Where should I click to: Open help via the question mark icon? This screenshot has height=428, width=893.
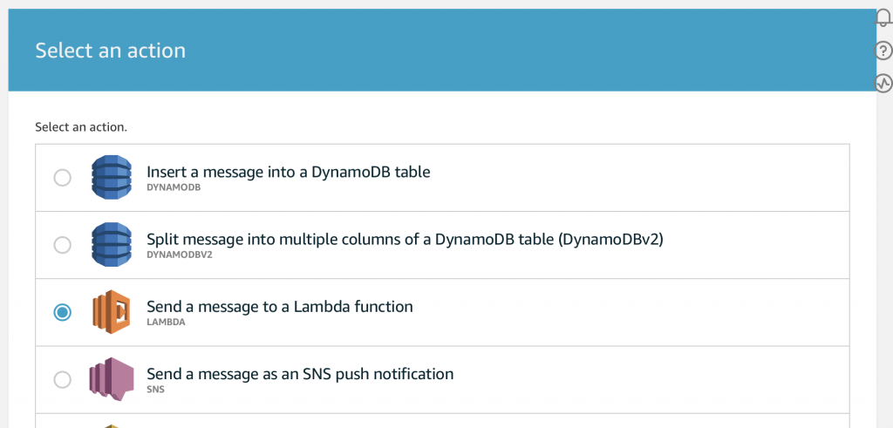[x=883, y=51]
